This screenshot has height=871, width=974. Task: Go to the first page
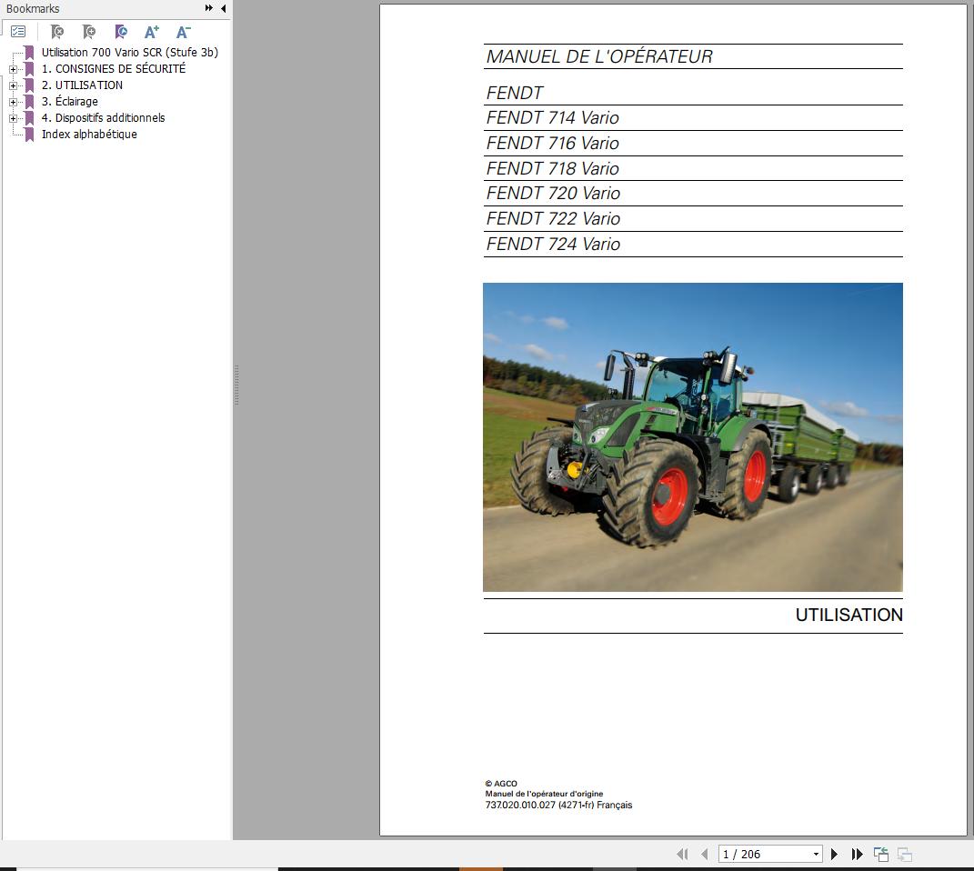(682, 855)
